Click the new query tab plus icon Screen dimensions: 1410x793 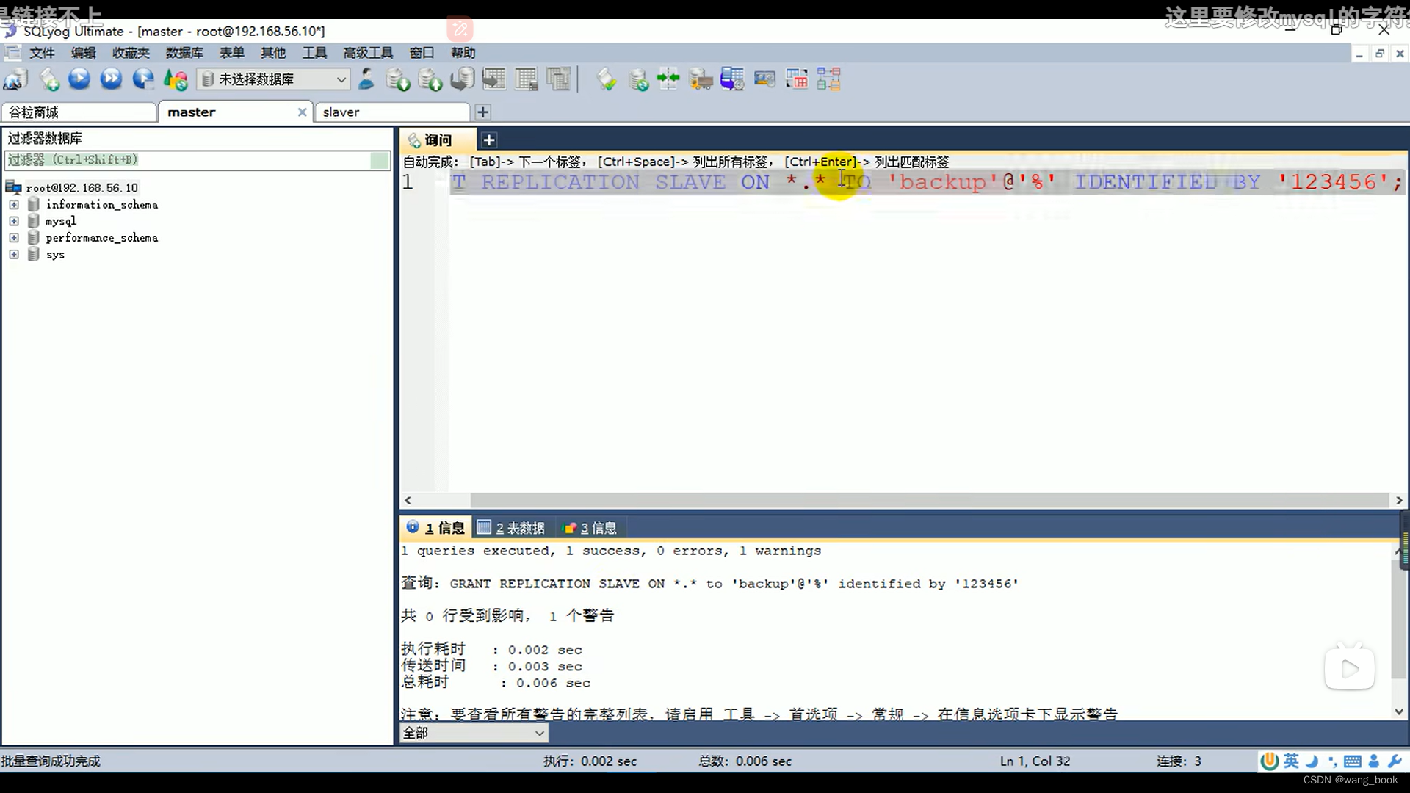(489, 140)
